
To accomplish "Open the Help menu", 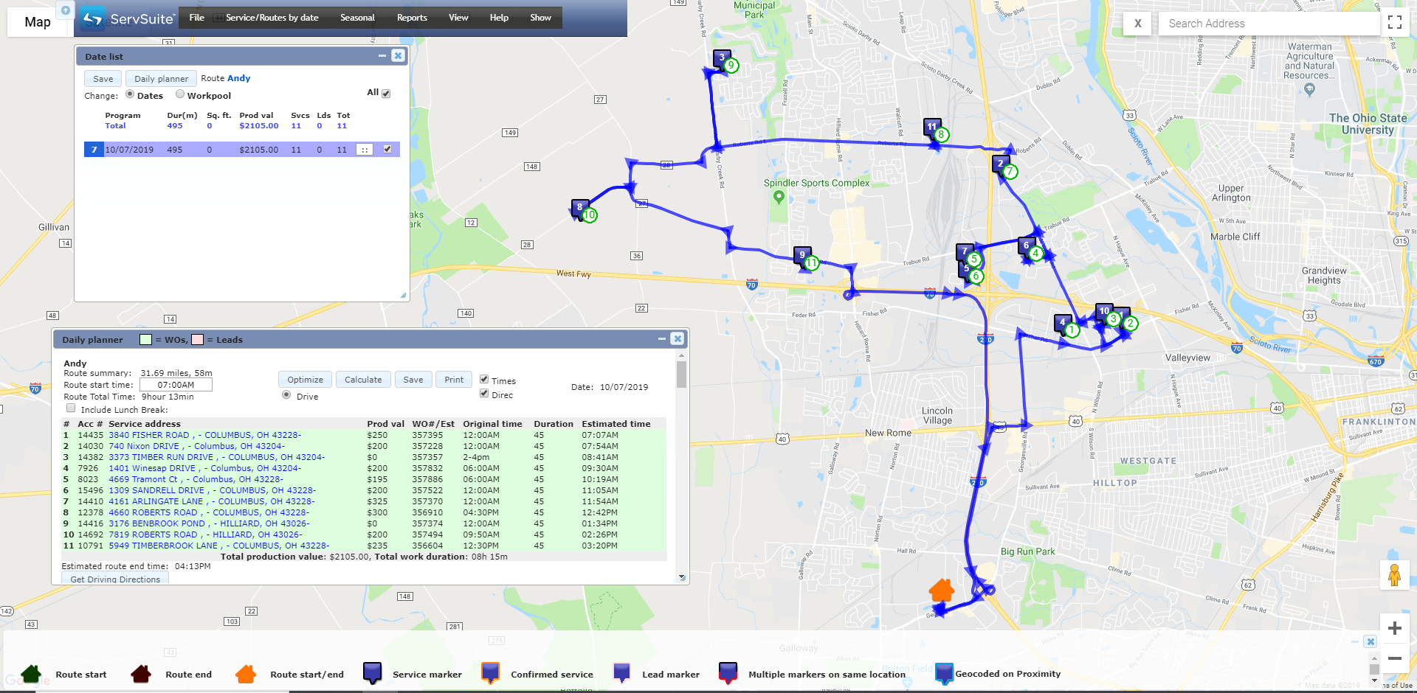I will pyautogui.click(x=499, y=18).
